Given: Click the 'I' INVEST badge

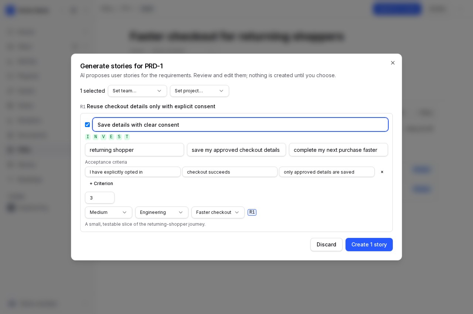Looking at the screenshot, I should 88,137.
